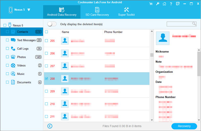Check the box for contact row 205
201x131 pixels.
(x=47, y=41)
